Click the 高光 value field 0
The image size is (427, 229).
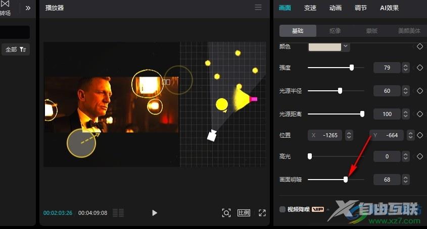tap(387, 156)
